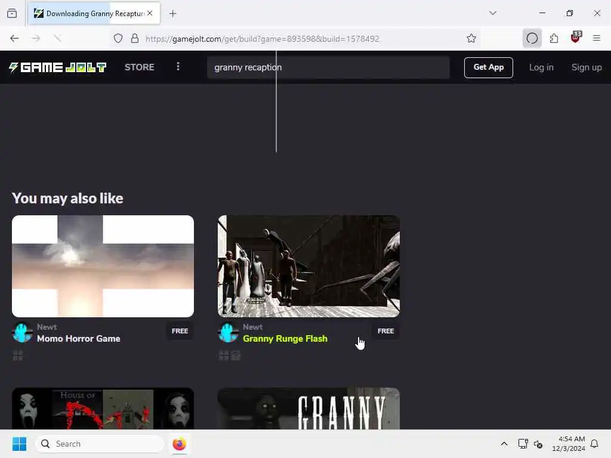Open the Extensions puzzle icon
Viewport: 611px width, 458px height.
(554, 38)
